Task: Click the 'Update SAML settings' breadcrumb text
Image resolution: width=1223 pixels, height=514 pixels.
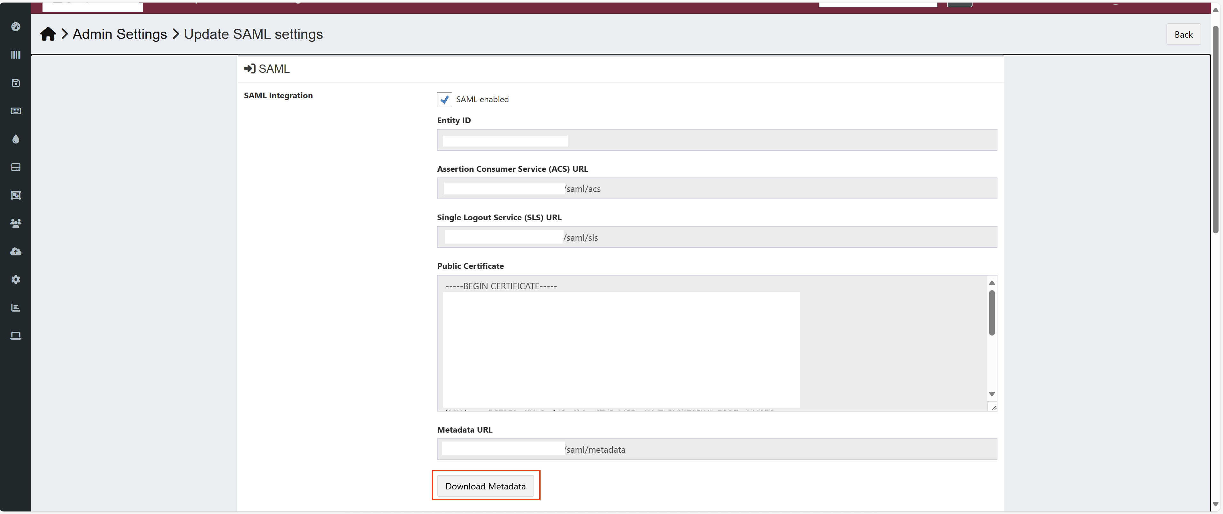Action: coord(253,34)
